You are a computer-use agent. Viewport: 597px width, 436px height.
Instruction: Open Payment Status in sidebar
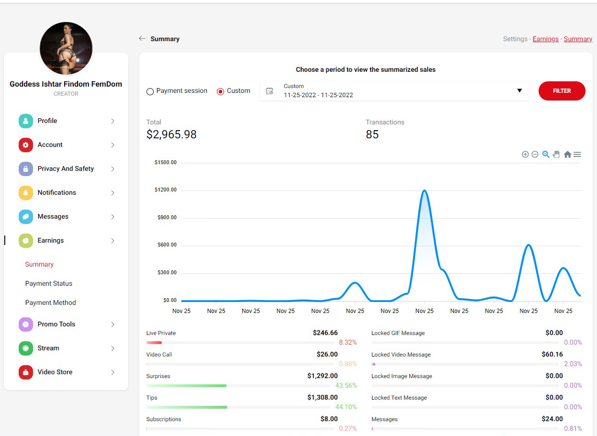click(x=49, y=283)
